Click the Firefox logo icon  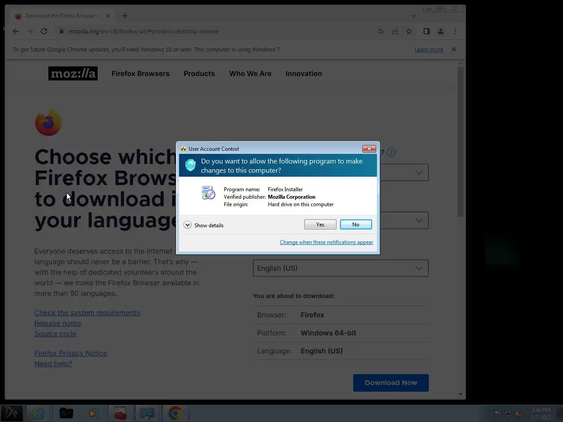coord(48,123)
